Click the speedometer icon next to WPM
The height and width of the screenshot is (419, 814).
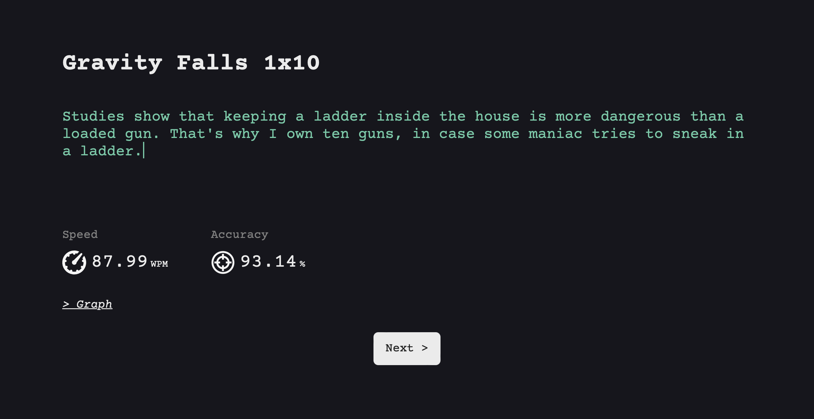74,262
